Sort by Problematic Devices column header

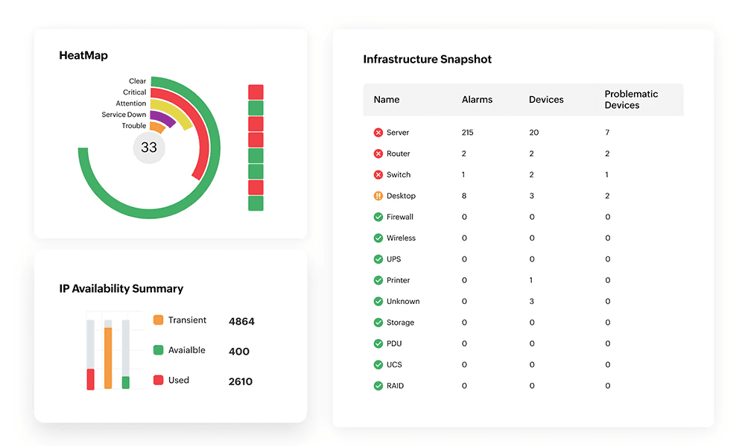pos(631,100)
